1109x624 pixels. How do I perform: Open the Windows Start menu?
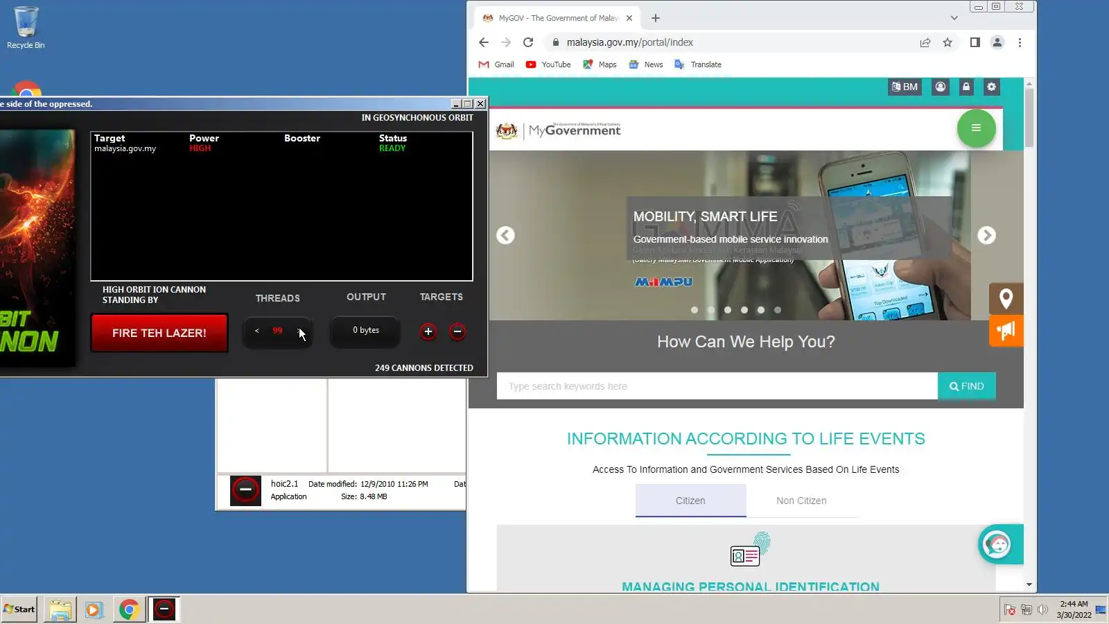(x=19, y=609)
